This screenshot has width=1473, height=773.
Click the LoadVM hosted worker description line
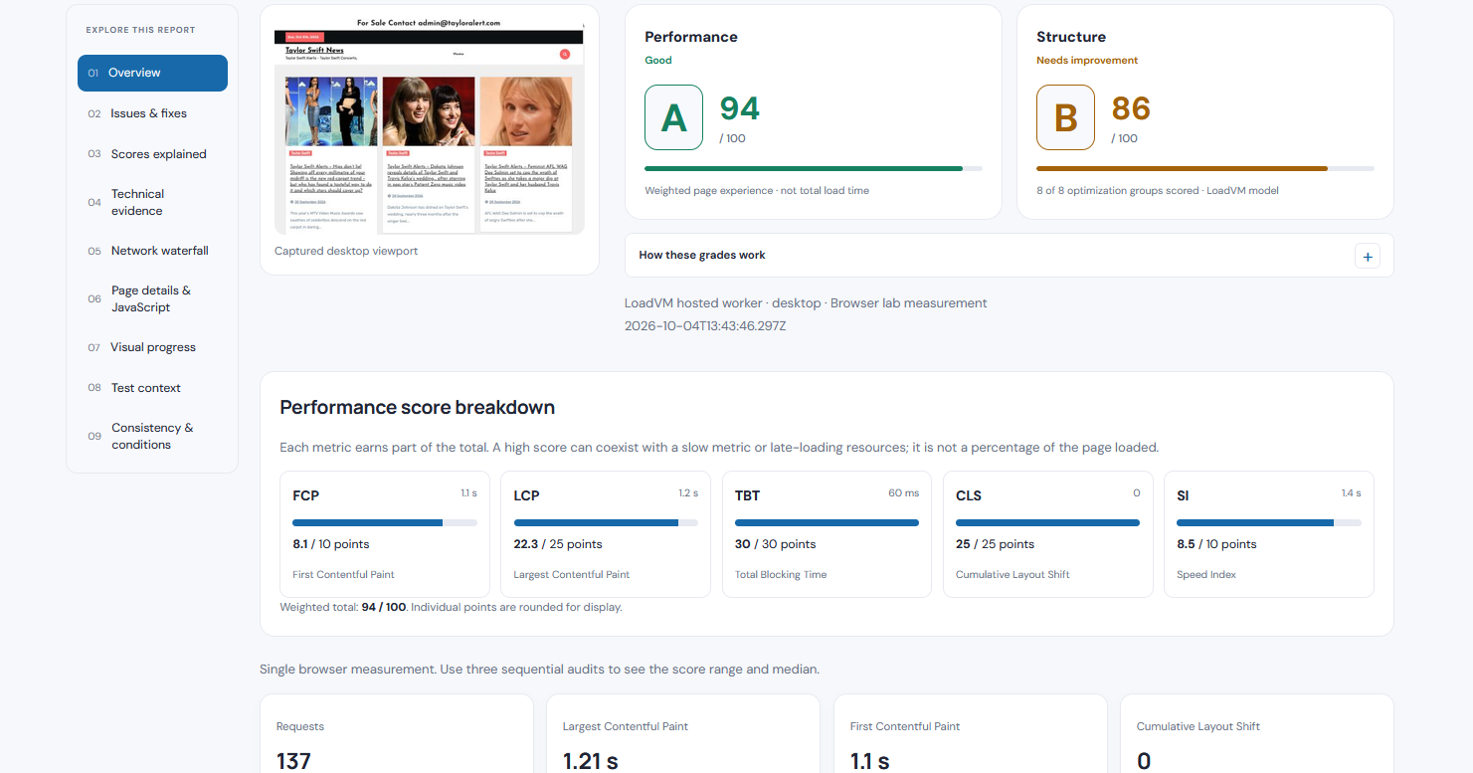point(806,303)
